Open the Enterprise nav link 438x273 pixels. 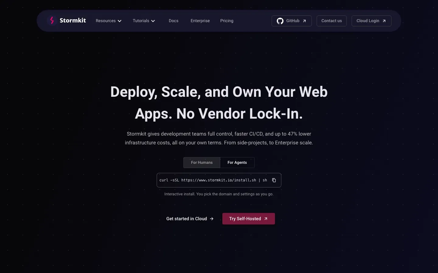pyautogui.click(x=200, y=21)
